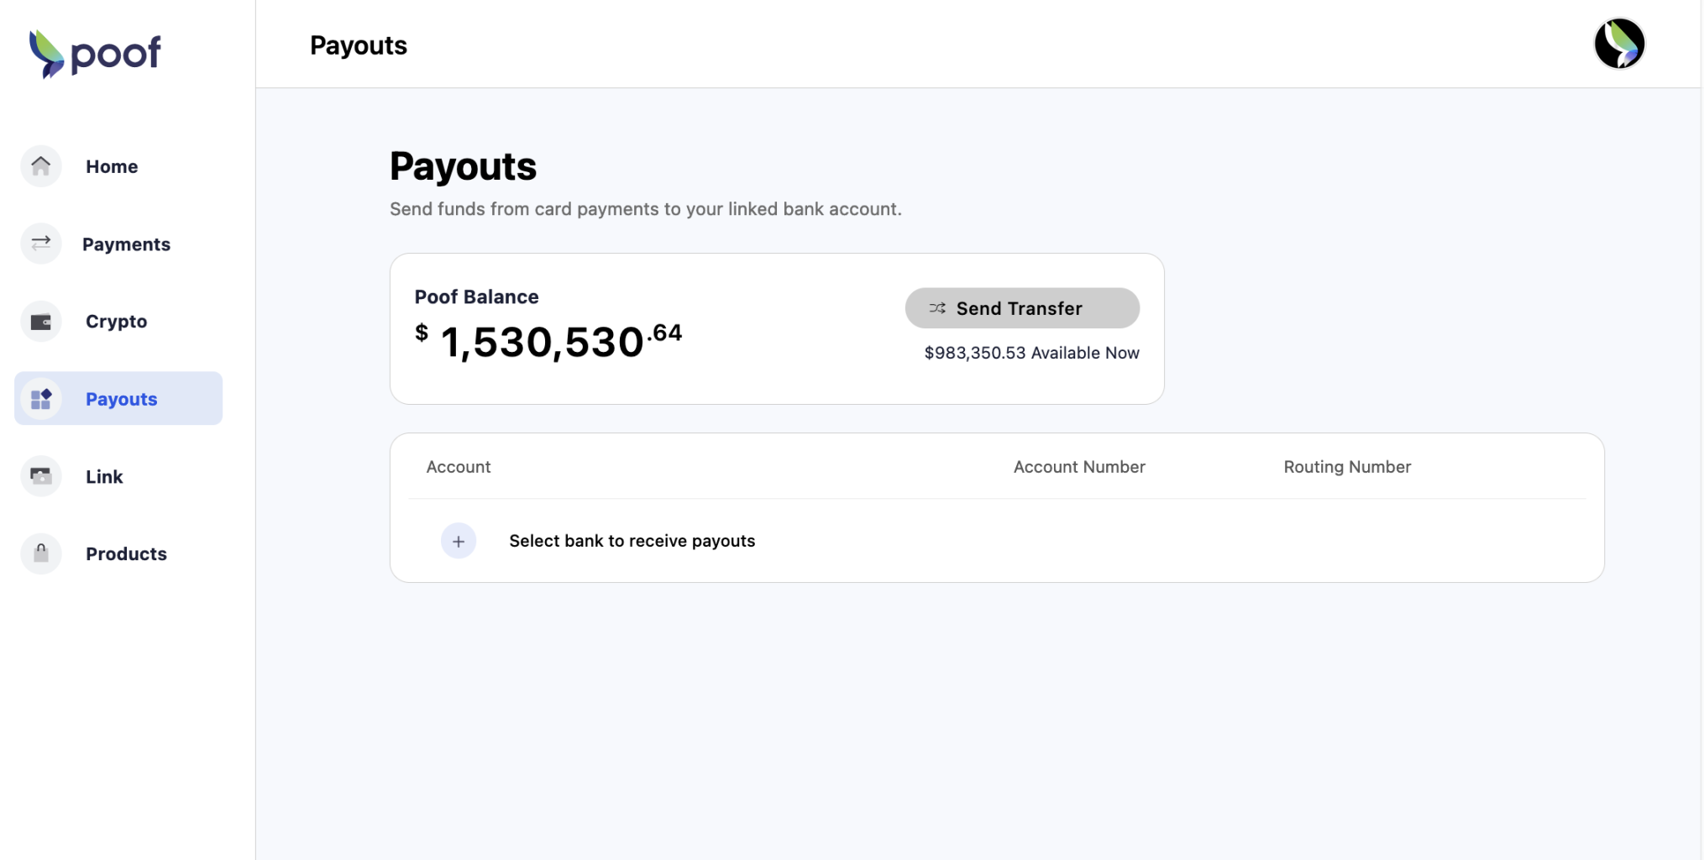Image resolution: width=1704 pixels, height=860 pixels.
Task: Go to the Home menu item
Action: click(112, 166)
